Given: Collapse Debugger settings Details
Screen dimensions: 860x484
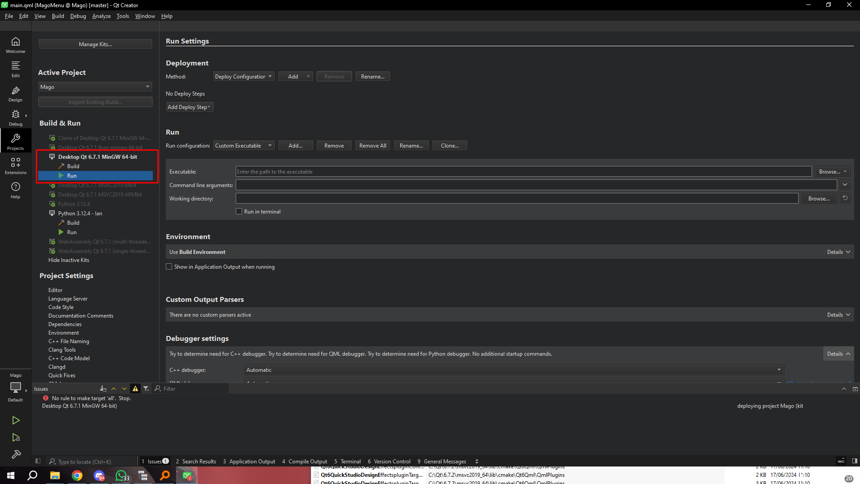Looking at the screenshot, I should click(838, 353).
